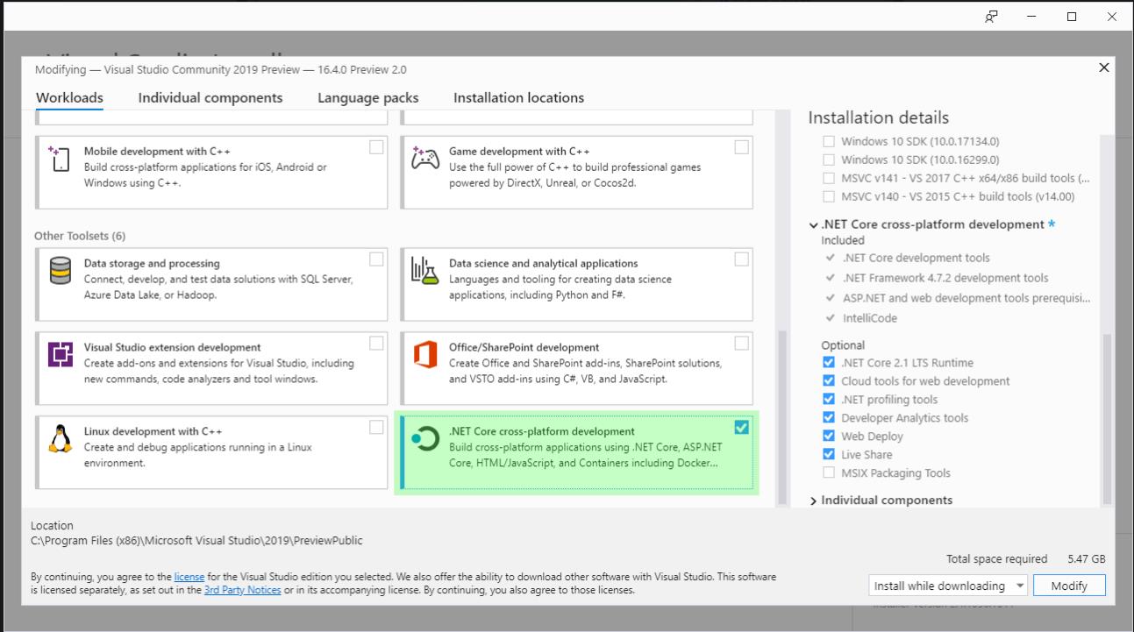This screenshot has height=632, width=1134.
Task: Check Windows 10 SDK (10.0.16299.0)
Action: 829,160
